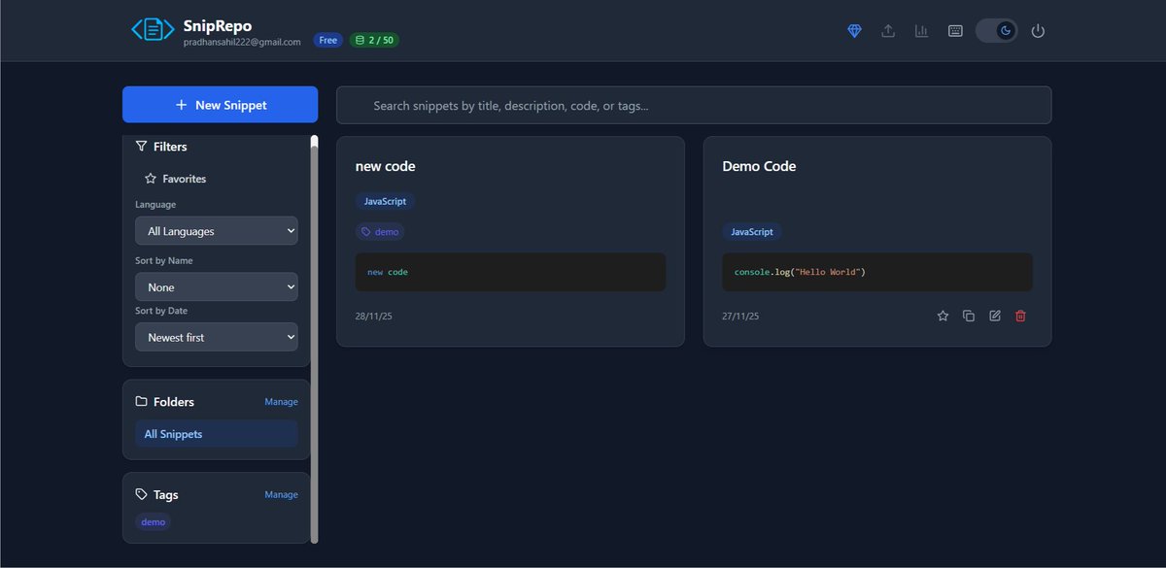Toggle the dark mode switch
Screen dimensions: 1166x568
(997, 31)
